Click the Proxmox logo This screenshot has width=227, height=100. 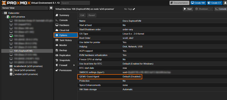[x=16, y=3]
